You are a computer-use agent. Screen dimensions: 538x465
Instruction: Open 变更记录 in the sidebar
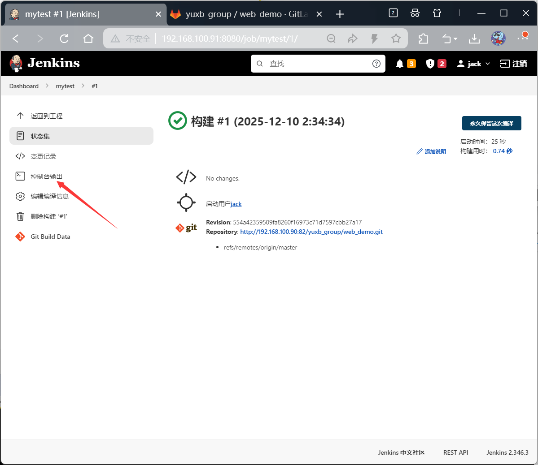43,156
